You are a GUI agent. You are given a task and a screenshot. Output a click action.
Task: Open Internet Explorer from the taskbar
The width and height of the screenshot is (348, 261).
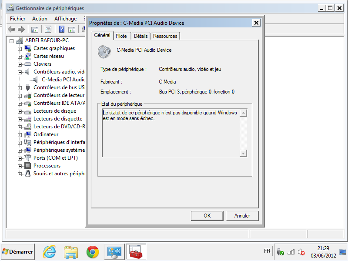(x=49, y=252)
